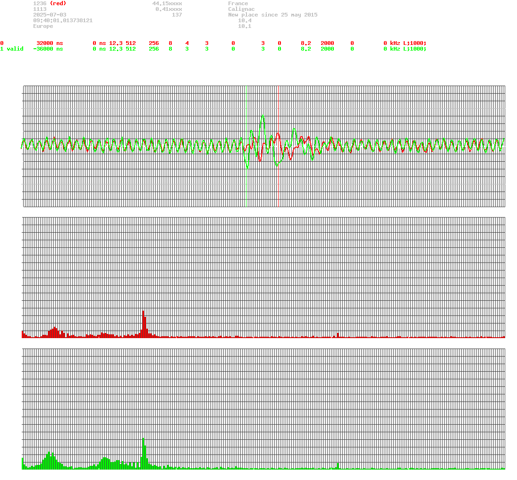Click the green '0 kHz L;1000;' text
This screenshot has width=517, height=480.
(405, 49)
